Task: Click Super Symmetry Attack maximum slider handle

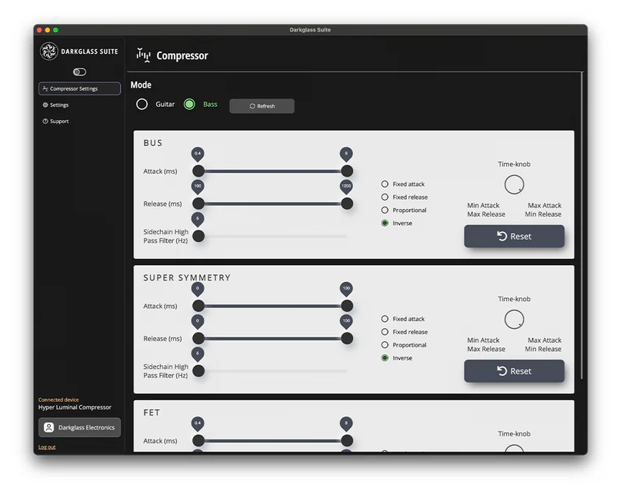Action: pyautogui.click(x=347, y=306)
